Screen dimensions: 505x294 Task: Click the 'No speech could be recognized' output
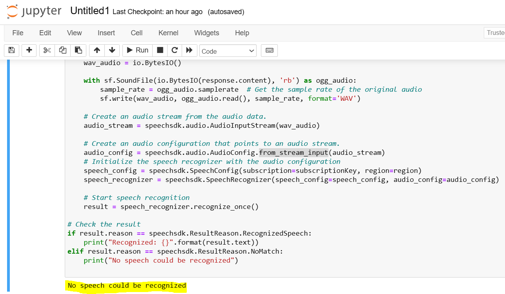[127, 286]
